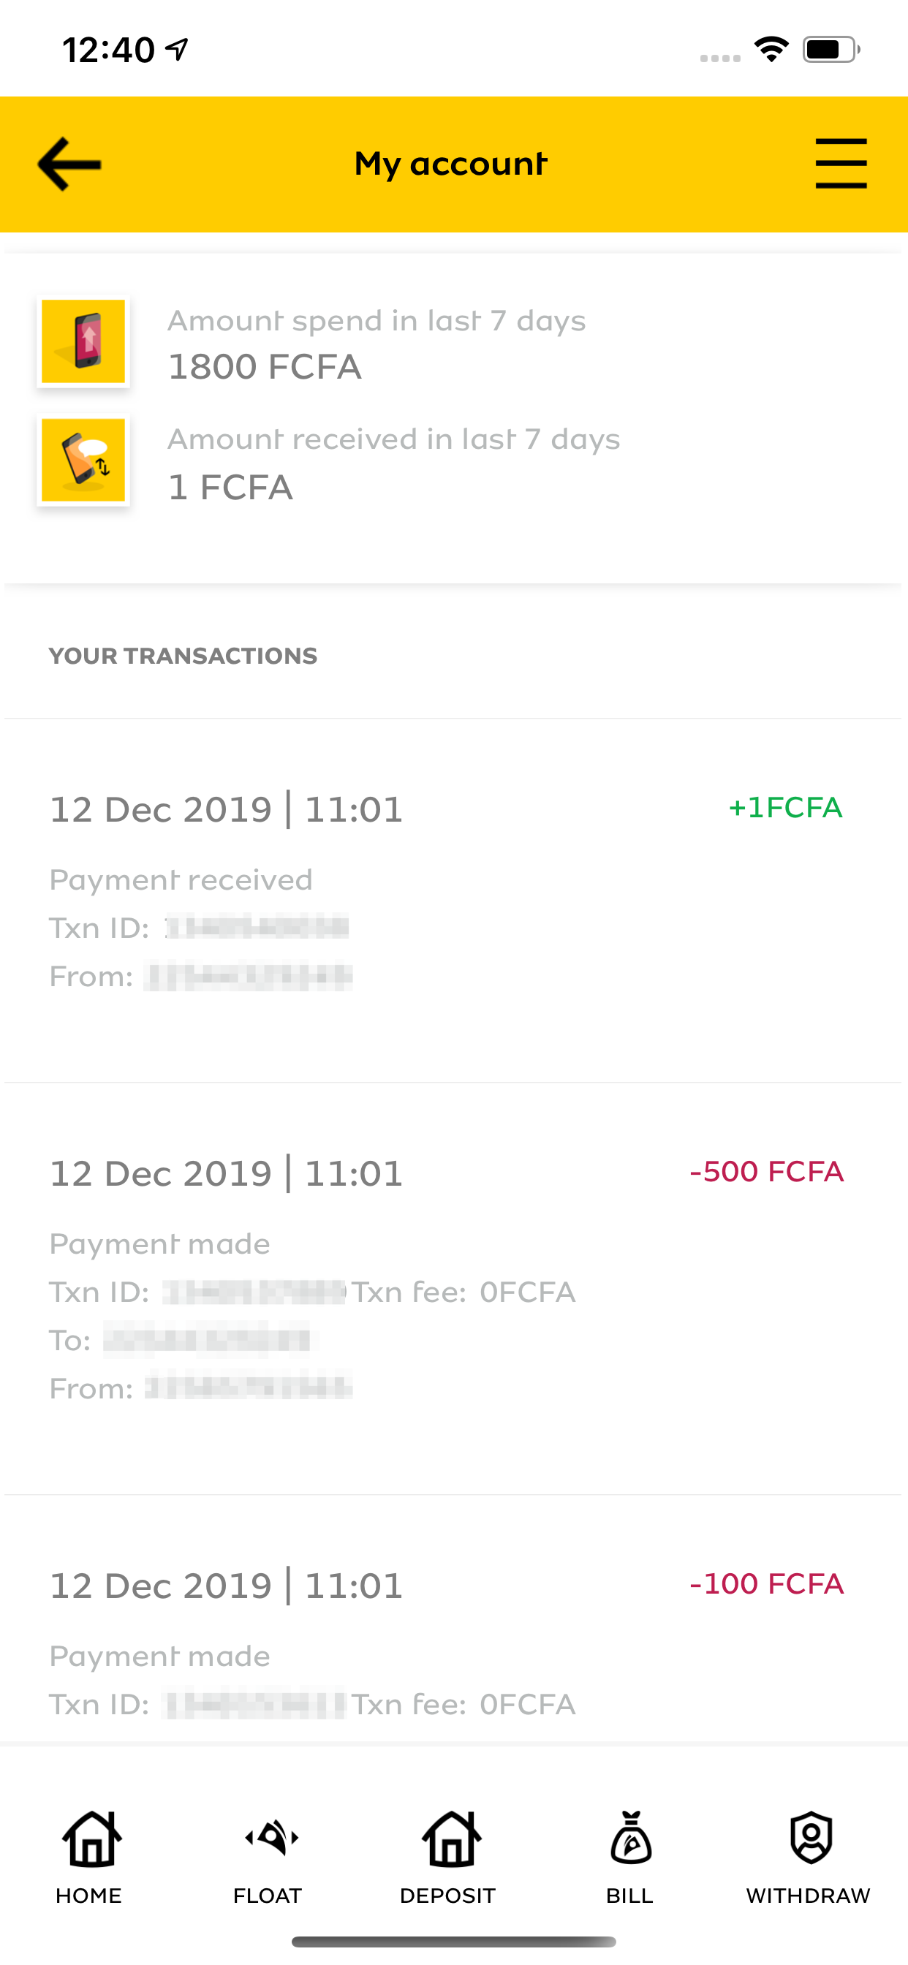Tap the My account title

pyautogui.click(x=452, y=164)
